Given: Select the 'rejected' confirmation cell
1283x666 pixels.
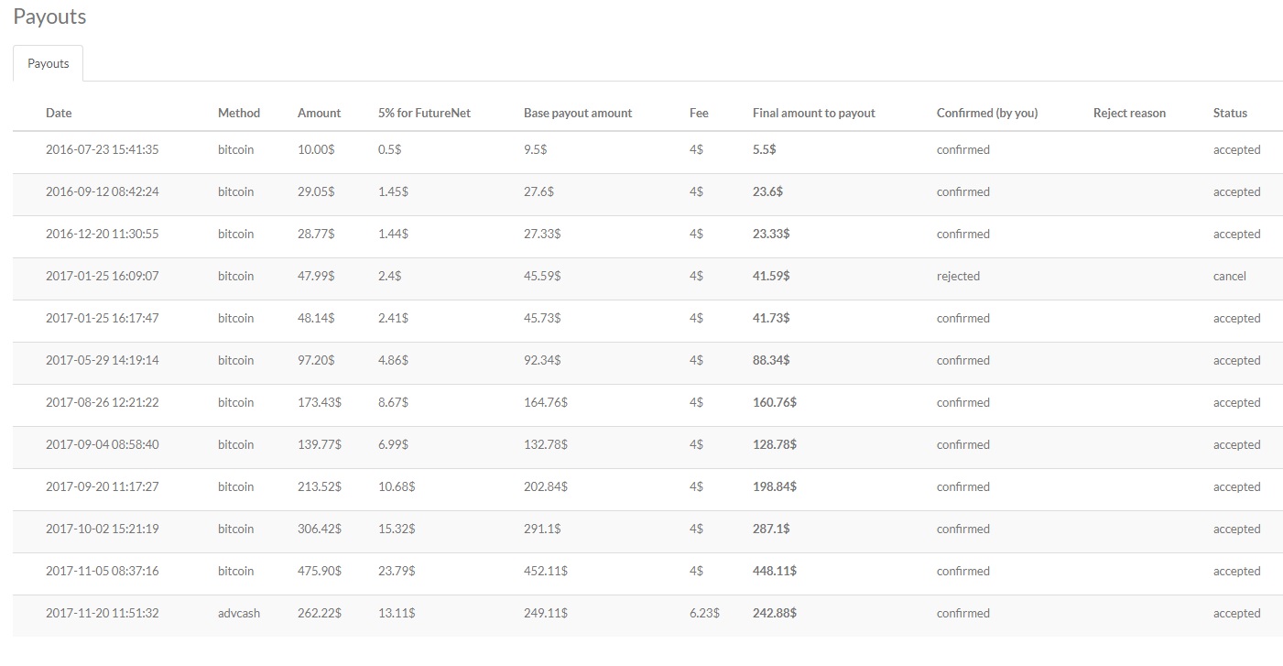Looking at the screenshot, I should pos(958,276).
